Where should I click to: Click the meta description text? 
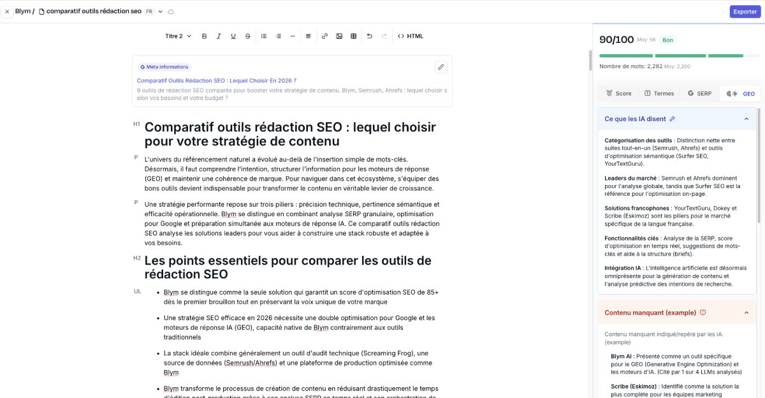coord(292,94)
